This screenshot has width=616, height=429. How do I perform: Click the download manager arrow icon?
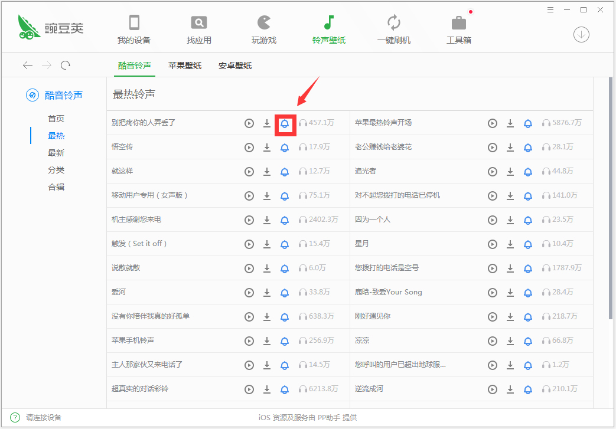click(x=581, y=35)
